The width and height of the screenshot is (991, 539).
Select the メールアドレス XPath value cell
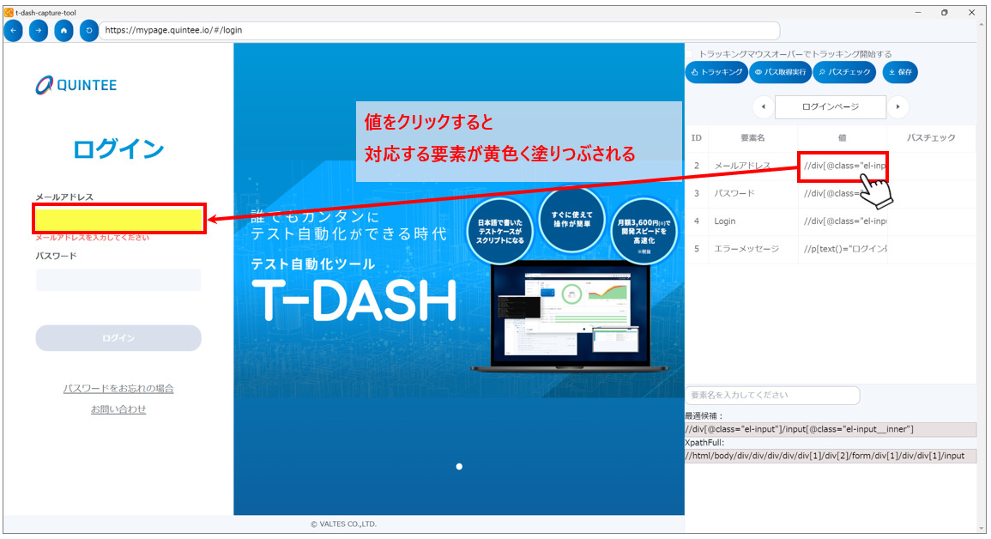pyautogui.click(x=843, y=166)
